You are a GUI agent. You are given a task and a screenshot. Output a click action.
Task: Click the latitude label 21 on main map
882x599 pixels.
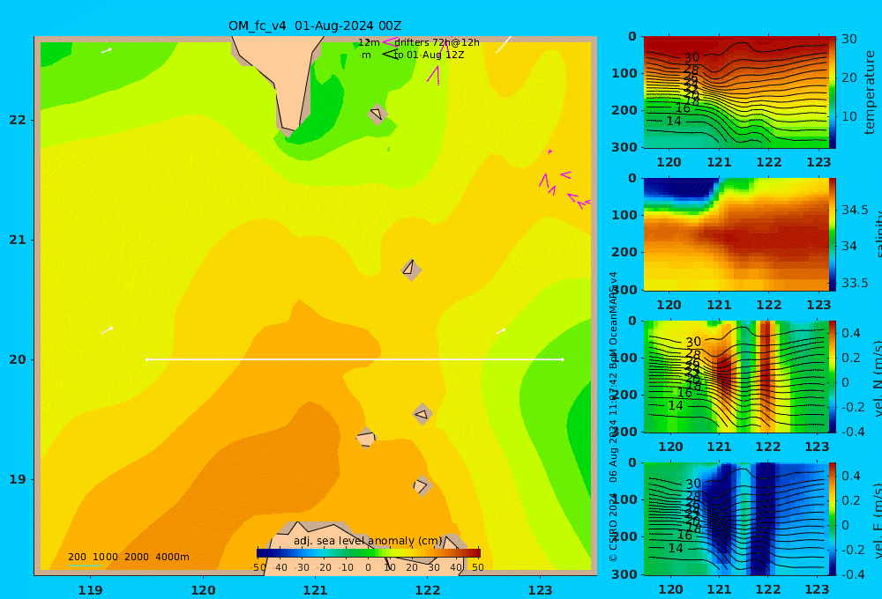pyautogui.click(x=18, y=240)
